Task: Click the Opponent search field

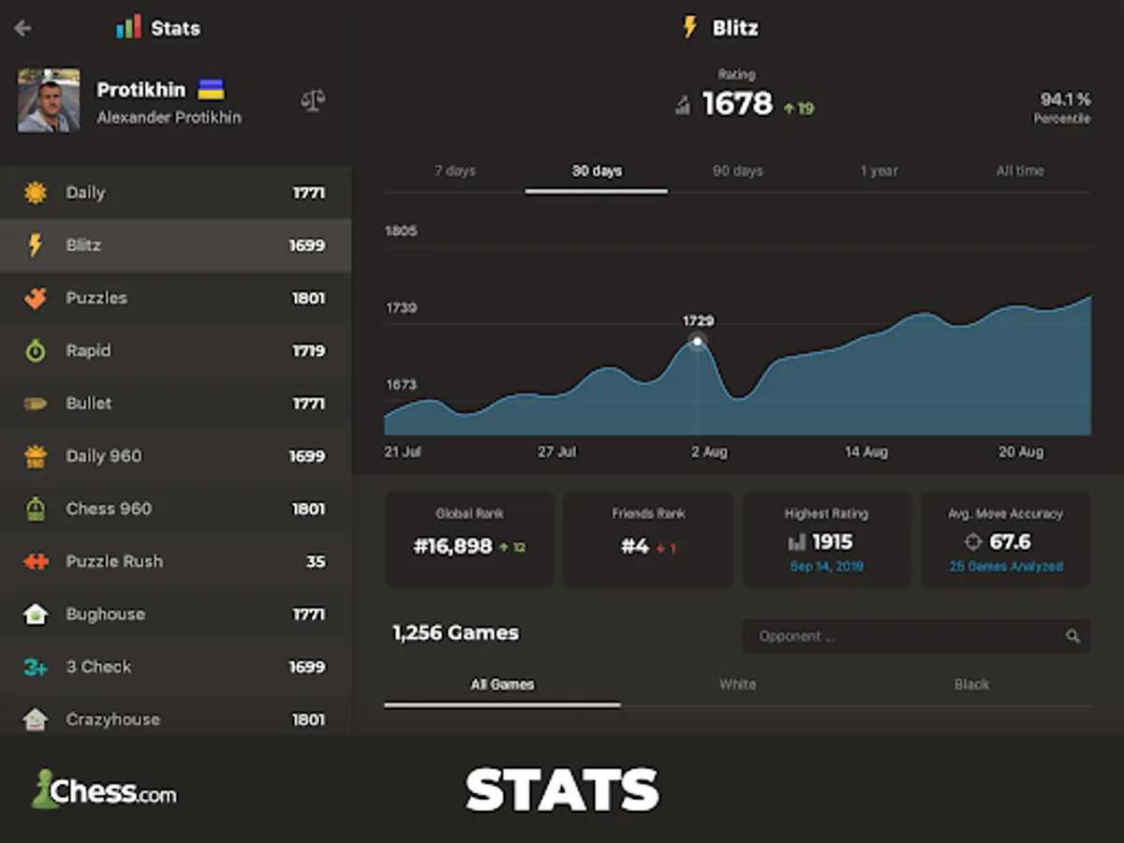Action: (916, 636)
